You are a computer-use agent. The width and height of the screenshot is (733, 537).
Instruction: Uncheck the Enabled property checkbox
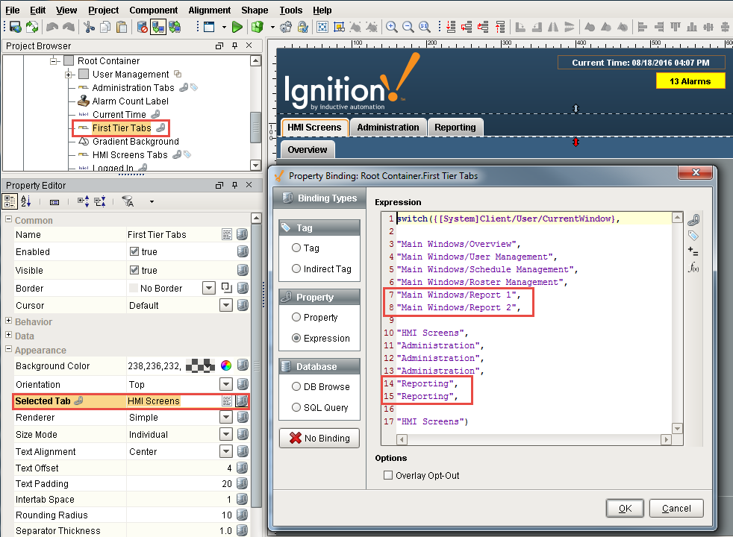pyautogui.click(x=134, y=252)
